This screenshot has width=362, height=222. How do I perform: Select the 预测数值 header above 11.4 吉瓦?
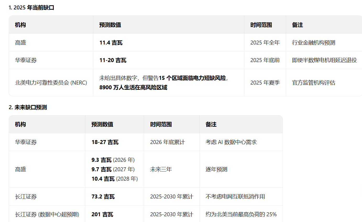point(110,25)
